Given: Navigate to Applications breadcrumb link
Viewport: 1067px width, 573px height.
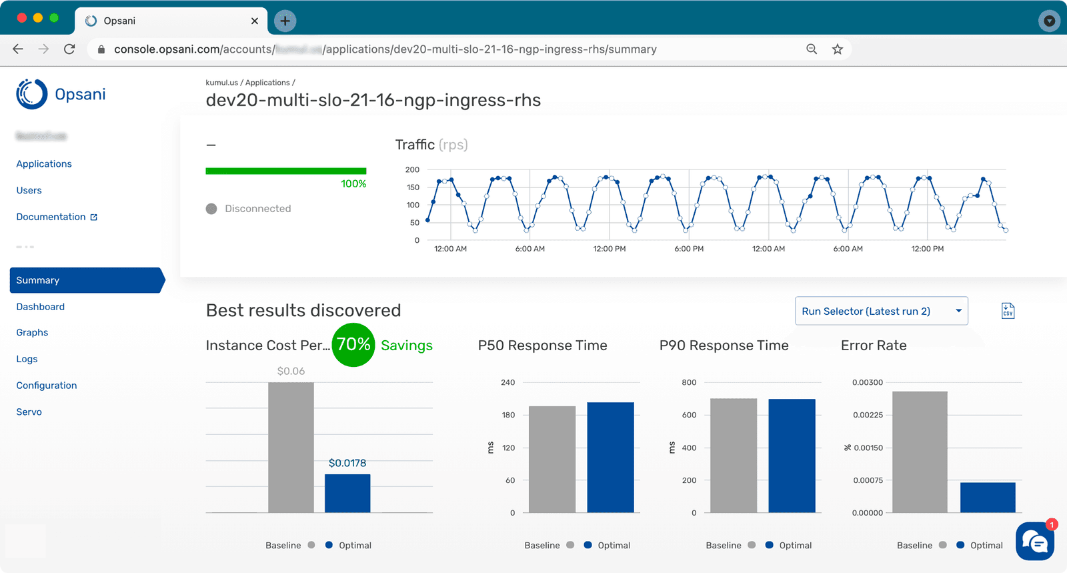Looking at the screenshot, I should pos(267,83).
